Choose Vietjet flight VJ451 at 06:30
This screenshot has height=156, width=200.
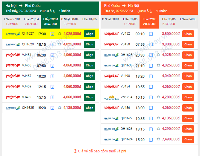90,55
